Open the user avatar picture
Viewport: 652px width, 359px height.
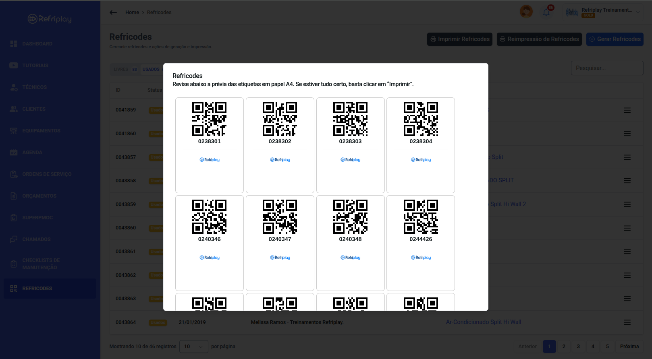pos(526,12)
